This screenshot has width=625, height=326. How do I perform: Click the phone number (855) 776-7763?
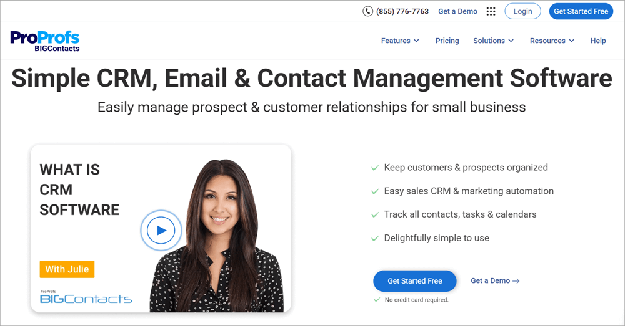pos(402,11)
